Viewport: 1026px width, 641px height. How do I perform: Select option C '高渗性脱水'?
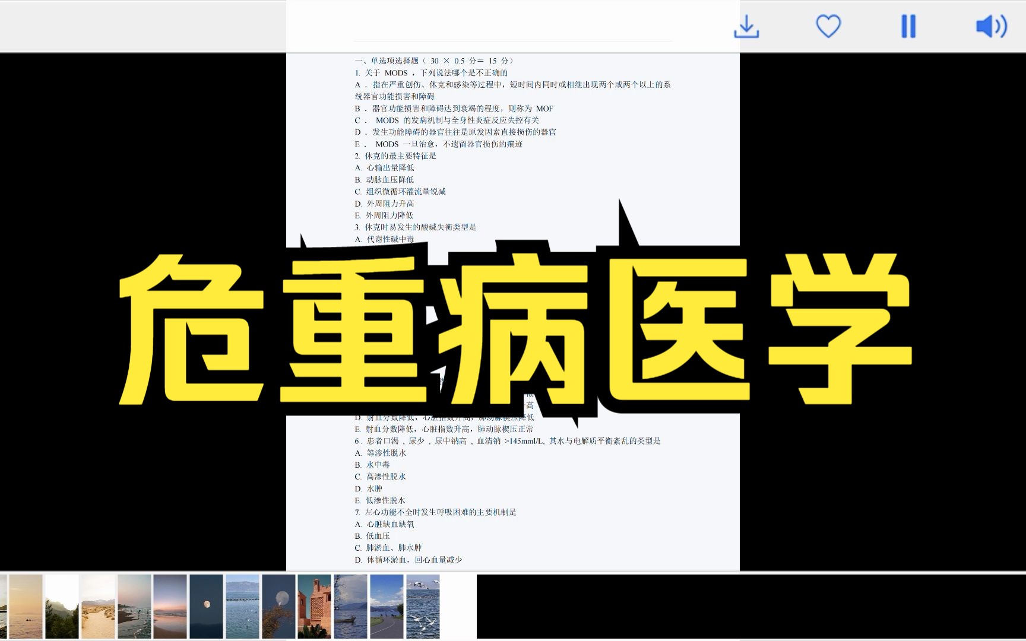[381, 477]
